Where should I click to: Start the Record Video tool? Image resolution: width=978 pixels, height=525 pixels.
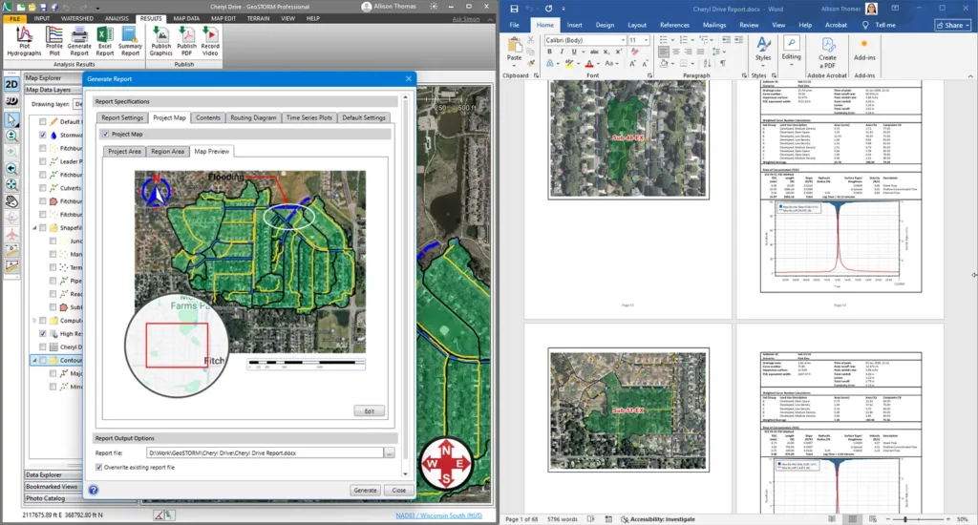point(210,42)
